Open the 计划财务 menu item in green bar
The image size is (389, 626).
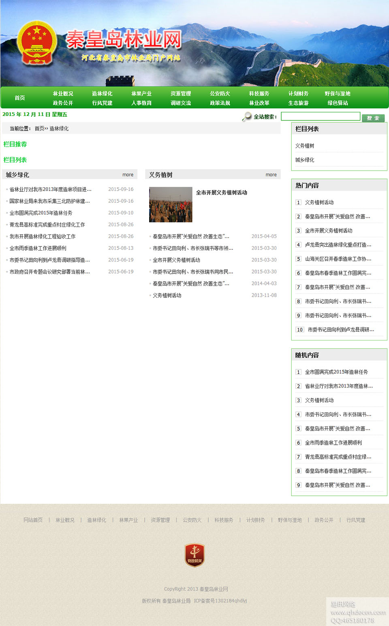pyautogui.click(x=299, y=94)
